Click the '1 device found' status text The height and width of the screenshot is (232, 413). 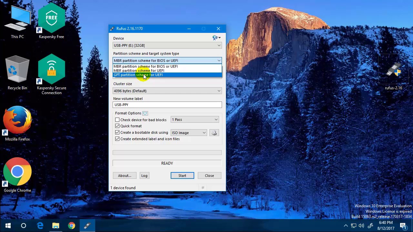[x=123, y=188]
